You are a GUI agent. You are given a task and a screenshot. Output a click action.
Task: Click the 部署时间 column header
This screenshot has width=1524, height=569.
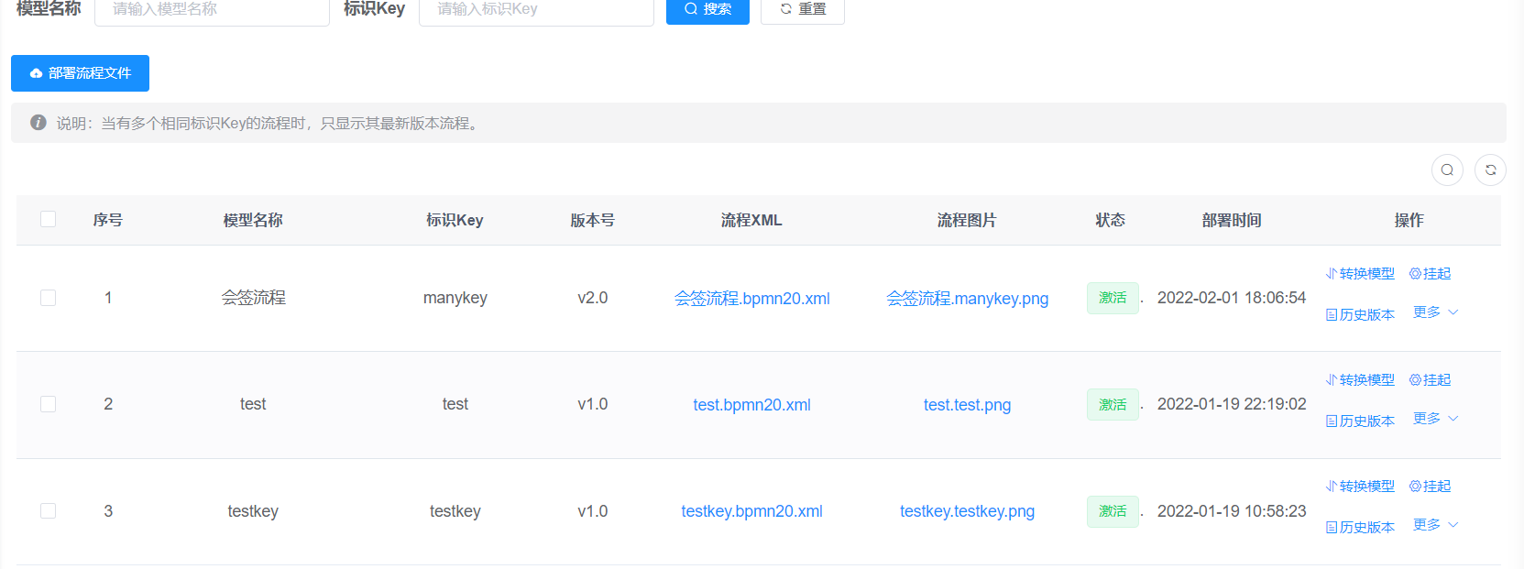(1232, 220)
